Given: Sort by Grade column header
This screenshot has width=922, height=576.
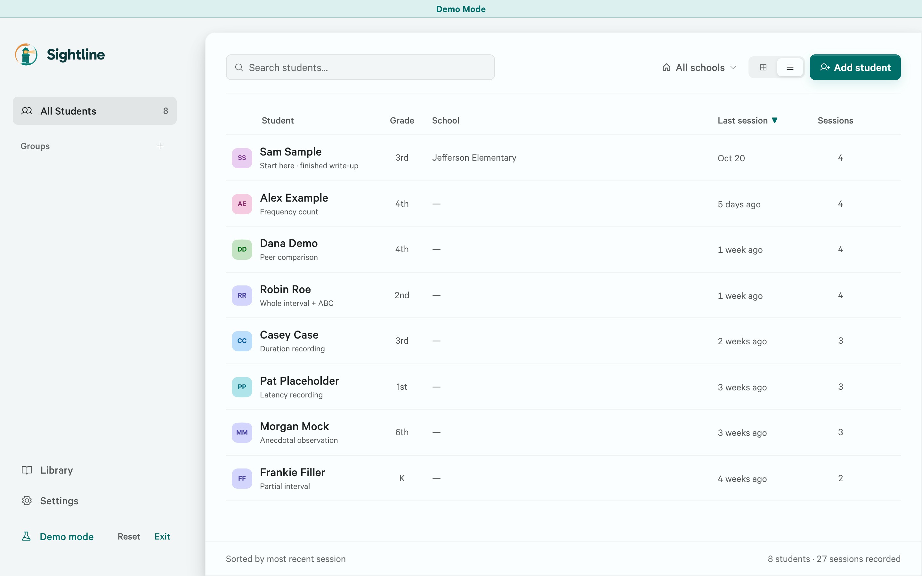Looking at the screenshot, I should coord(402,120).
